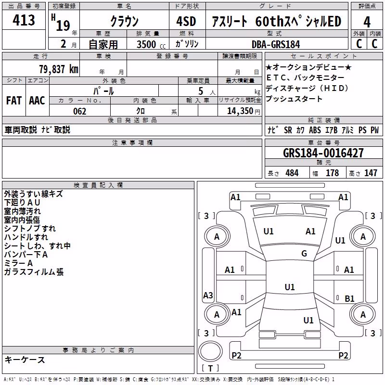385x385 pixels.
Task: Click the width value 178
Action: [x=332, y=173]
